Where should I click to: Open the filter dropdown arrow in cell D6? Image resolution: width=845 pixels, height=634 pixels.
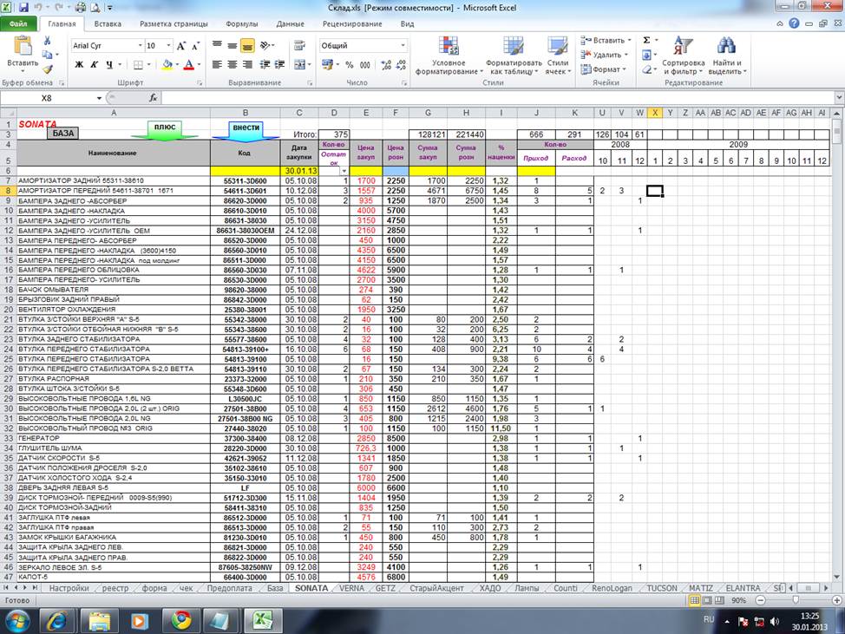point(344,171)
